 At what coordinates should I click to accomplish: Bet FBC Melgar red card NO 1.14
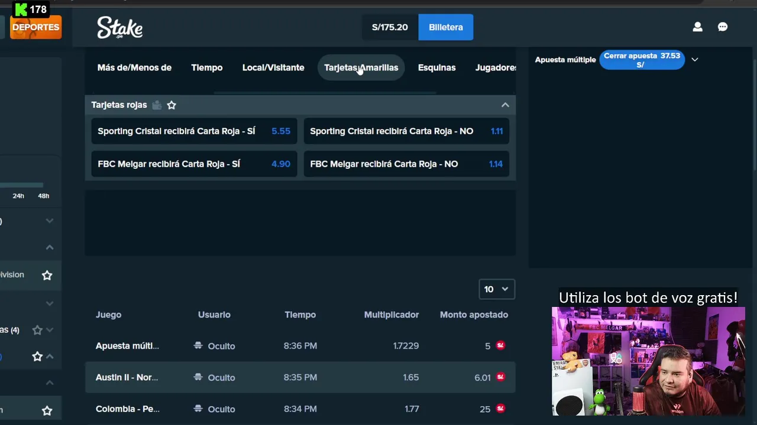406,164
